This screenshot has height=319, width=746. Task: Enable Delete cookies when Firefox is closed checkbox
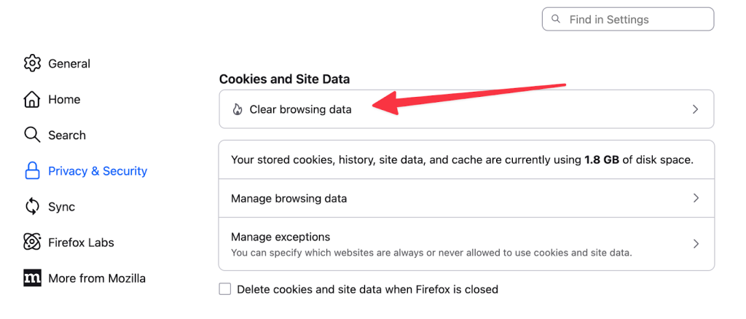click(225, 289)
